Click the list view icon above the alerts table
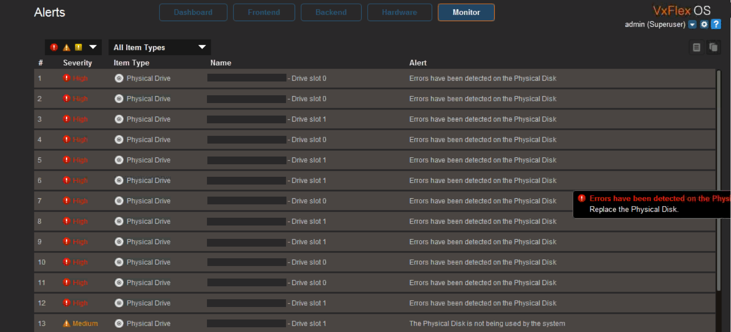This screenshot has width=731, height=332. pyautogui.click(x=696, y=47)
